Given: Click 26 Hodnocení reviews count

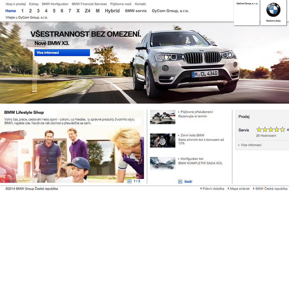Looking at the screenshot, I should 266,136.
